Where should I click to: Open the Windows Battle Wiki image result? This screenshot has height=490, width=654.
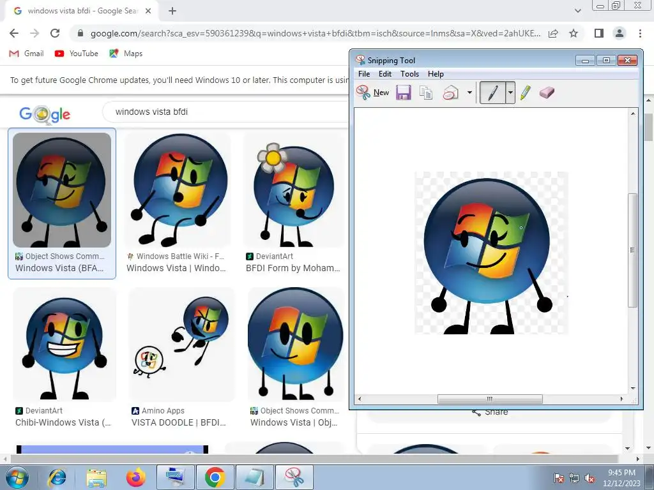click(178, 190)
